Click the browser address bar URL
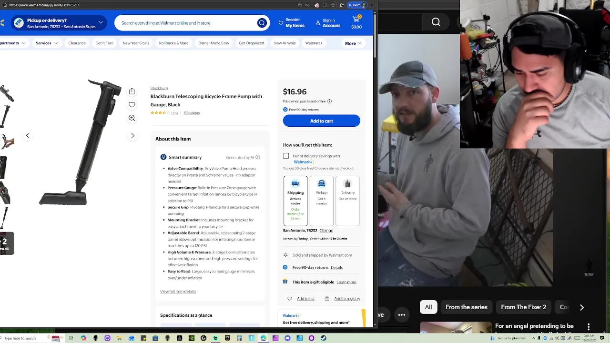Viewport: 610px width, 343px height. pos(44,5)
